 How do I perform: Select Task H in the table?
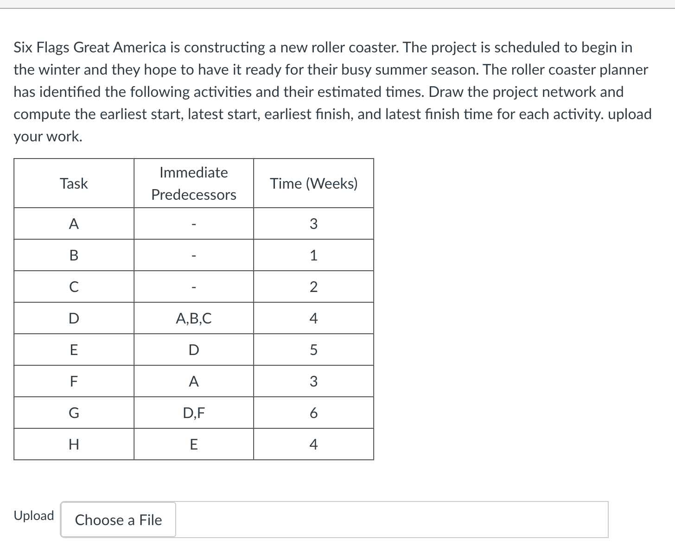(x=73, y=444)
